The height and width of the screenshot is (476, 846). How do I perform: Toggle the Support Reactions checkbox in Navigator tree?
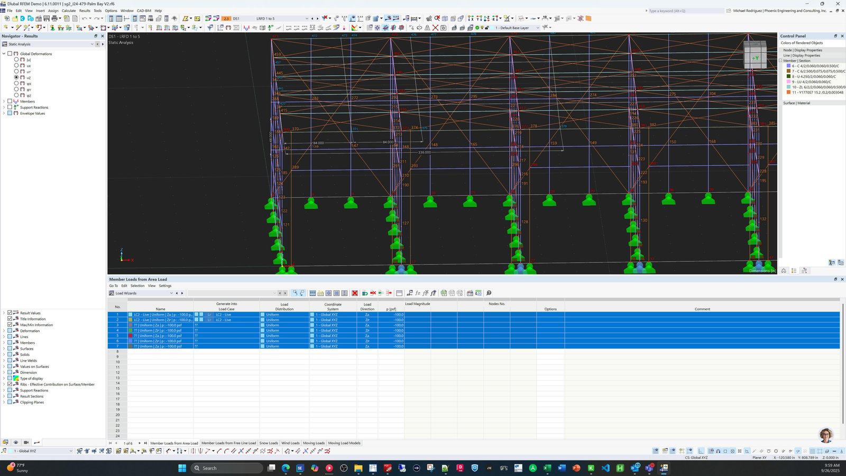pos(10,107)
